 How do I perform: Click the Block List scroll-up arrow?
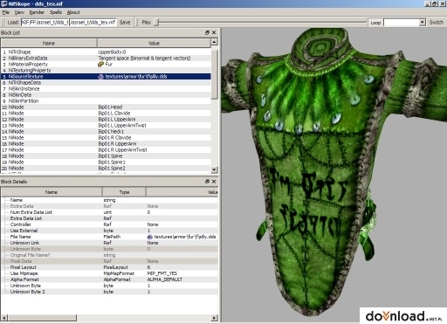click(214, 42)
